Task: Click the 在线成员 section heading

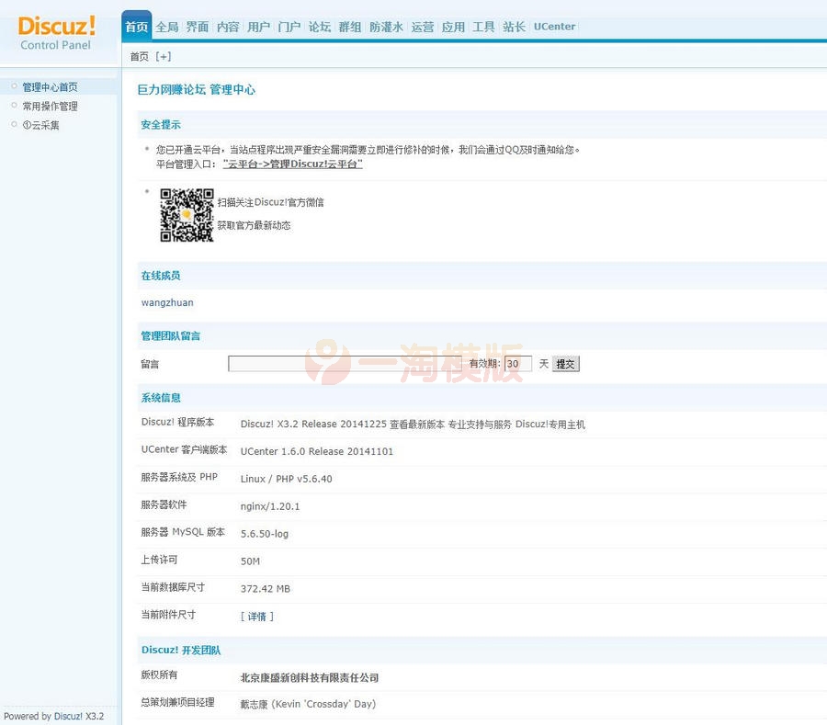Action: [x=161, y=276]
